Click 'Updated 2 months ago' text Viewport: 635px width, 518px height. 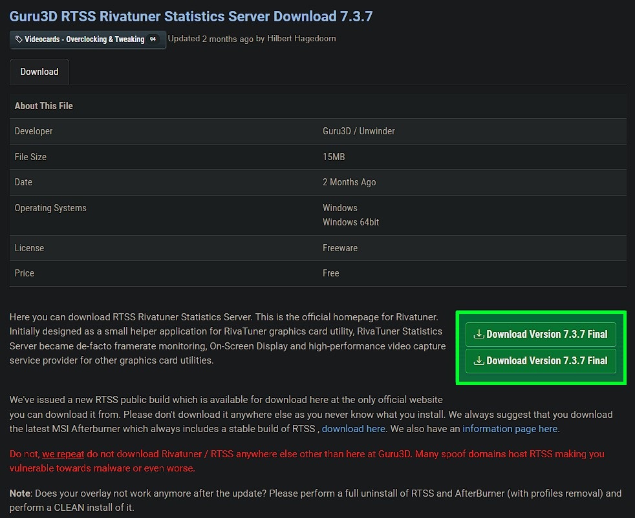(x=211, y=38)
